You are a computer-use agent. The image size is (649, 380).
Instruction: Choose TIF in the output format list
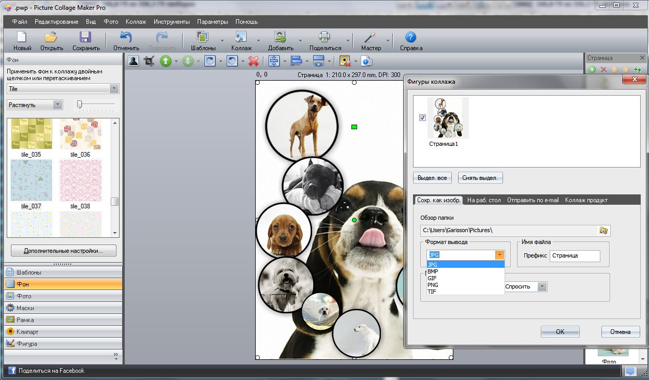tap(432, 292)
